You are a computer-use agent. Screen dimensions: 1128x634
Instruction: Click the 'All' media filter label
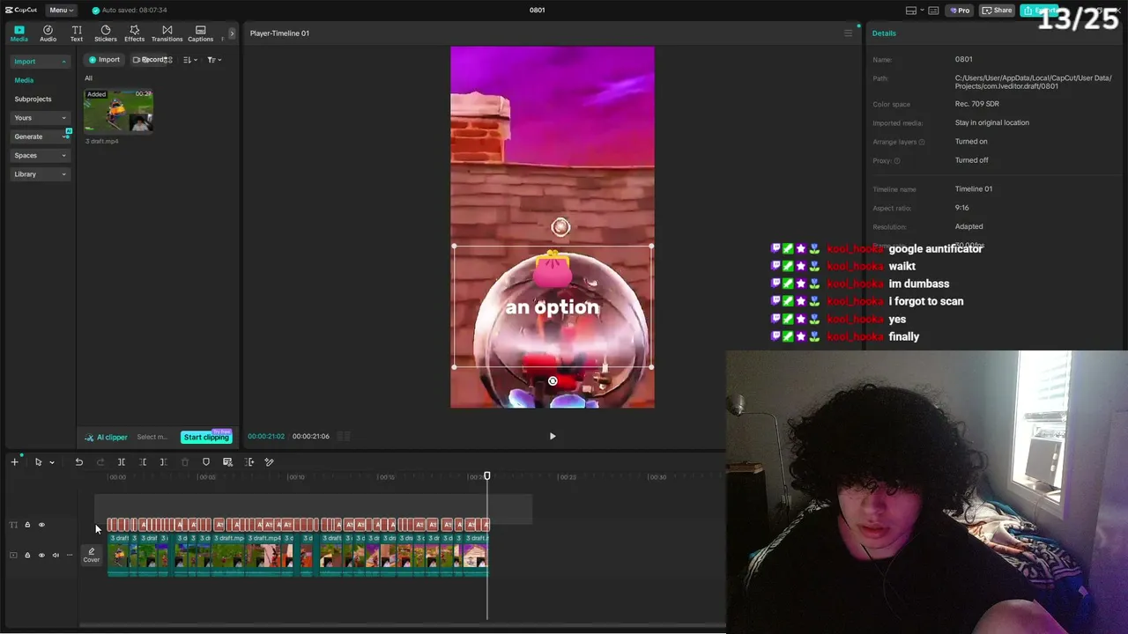[88, 78]
